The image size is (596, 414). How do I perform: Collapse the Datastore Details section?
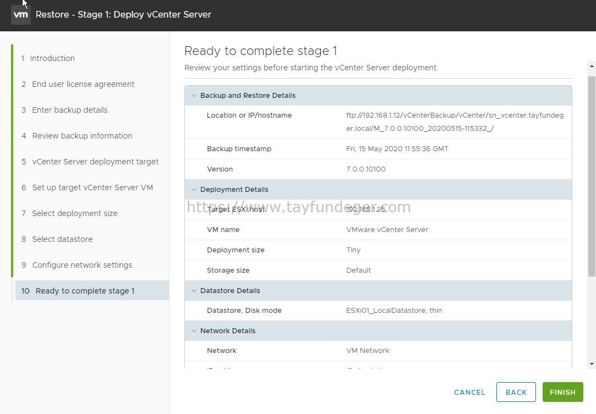[x=194, y=290]
